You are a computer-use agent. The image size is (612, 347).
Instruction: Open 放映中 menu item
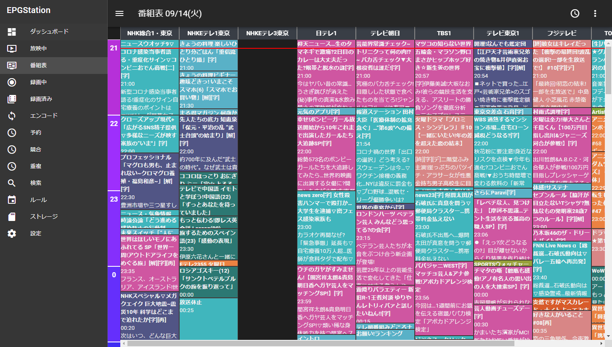point(54,48)
